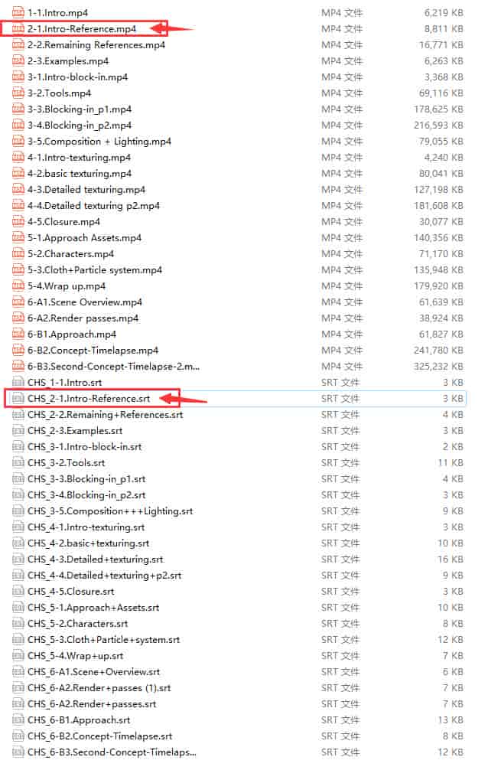The image size is (488, 770).
Task: Select the 2-1.Intro-Reference.mp4 file name
Action: tap(82, 29)
